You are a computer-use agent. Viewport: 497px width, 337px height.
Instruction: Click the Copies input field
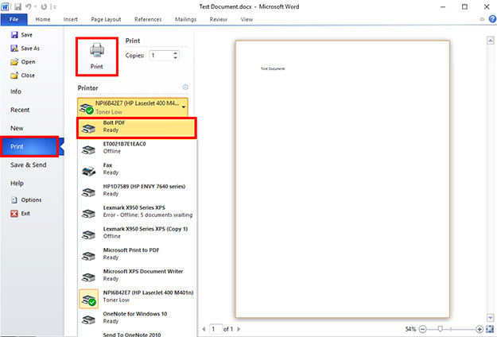pyautogui.click(x=161, y=56)
